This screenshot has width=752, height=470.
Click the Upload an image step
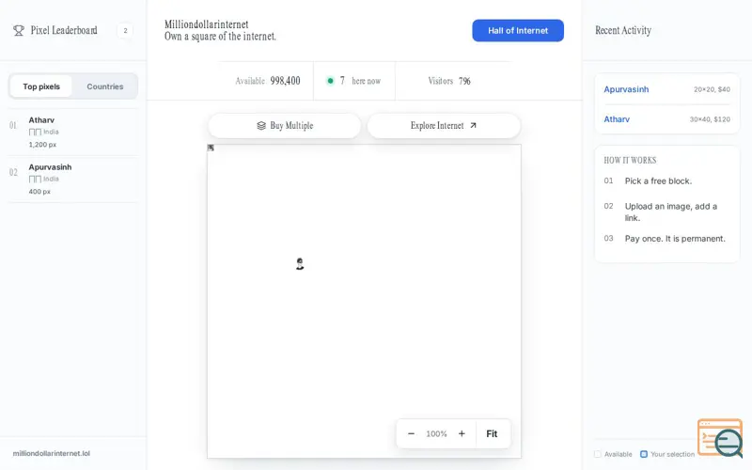670,212
